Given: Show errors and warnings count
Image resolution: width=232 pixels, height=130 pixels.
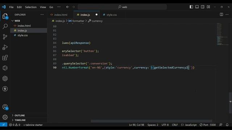Looking at the screenshot, I should 14,125.
